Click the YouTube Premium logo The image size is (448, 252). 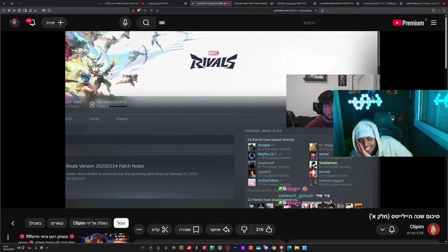click(x=408, y=23)
